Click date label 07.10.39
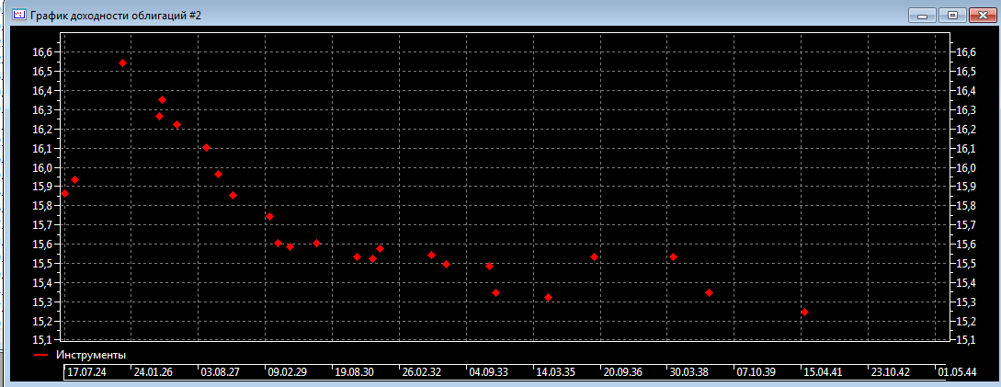Image resolution: width=1001 pixels, height=387 pixels. [756, 371]
